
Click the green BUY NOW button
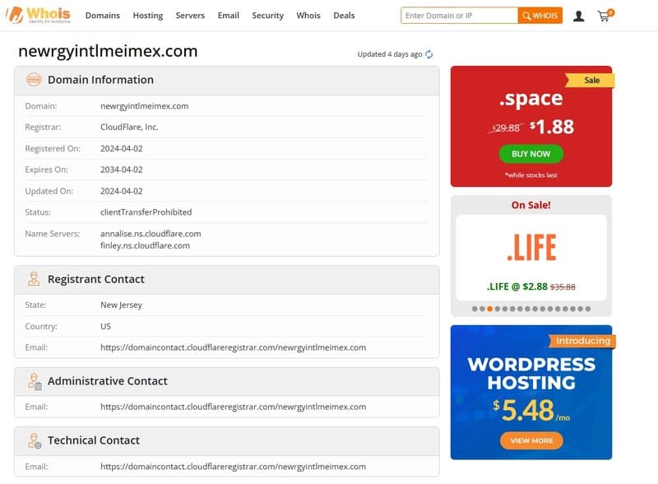pyautogui.click(x=531, y=154)
